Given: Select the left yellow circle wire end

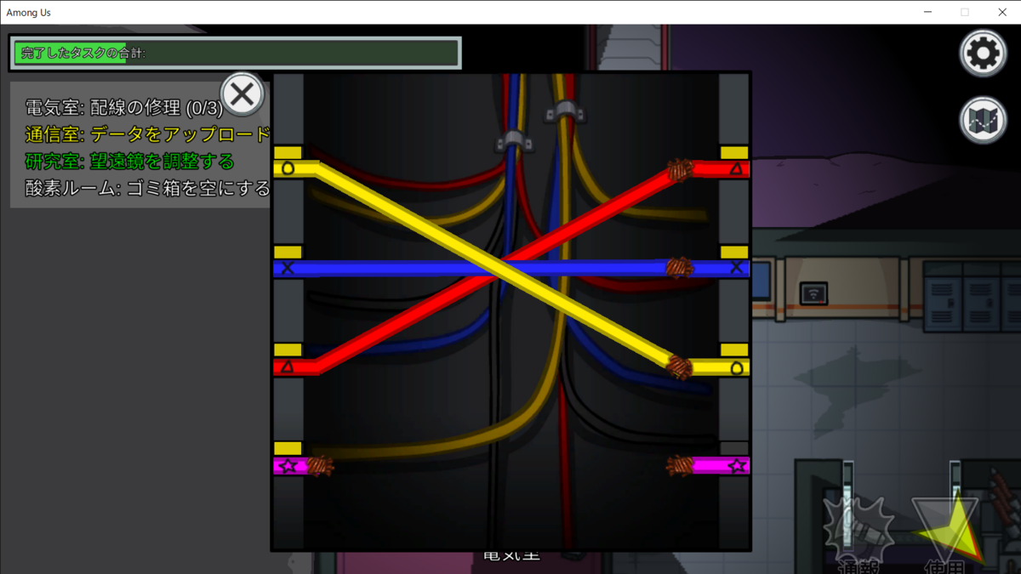Looking at the screenshot, I should pos(294,168).
